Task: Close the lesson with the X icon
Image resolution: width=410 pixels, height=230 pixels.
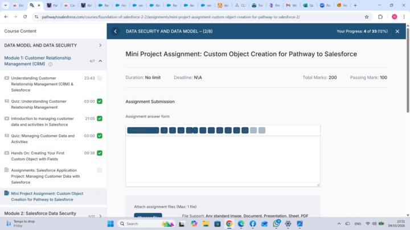Action: tap(397, 31)
